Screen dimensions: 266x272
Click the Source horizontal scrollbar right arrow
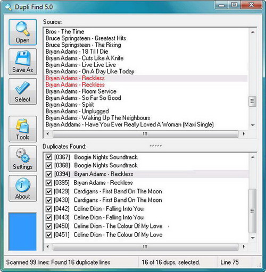tap(244, 134)
